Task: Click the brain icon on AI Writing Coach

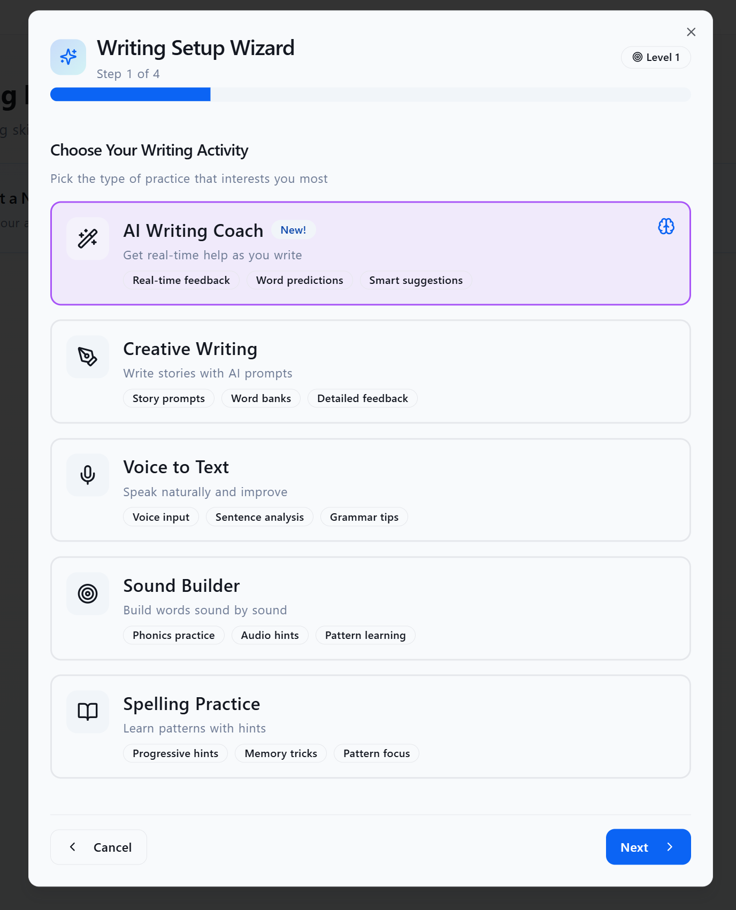Action: (666, 227)
